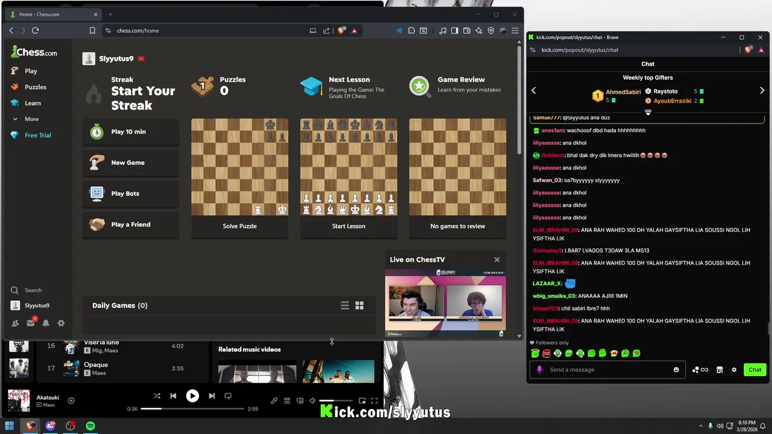Seek in the Spotify track progress bar
This screenshot has width=772, height=434.
192,409
